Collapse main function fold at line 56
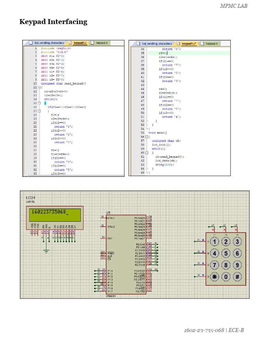Viewport: 263px width, 350px height. 147,137
